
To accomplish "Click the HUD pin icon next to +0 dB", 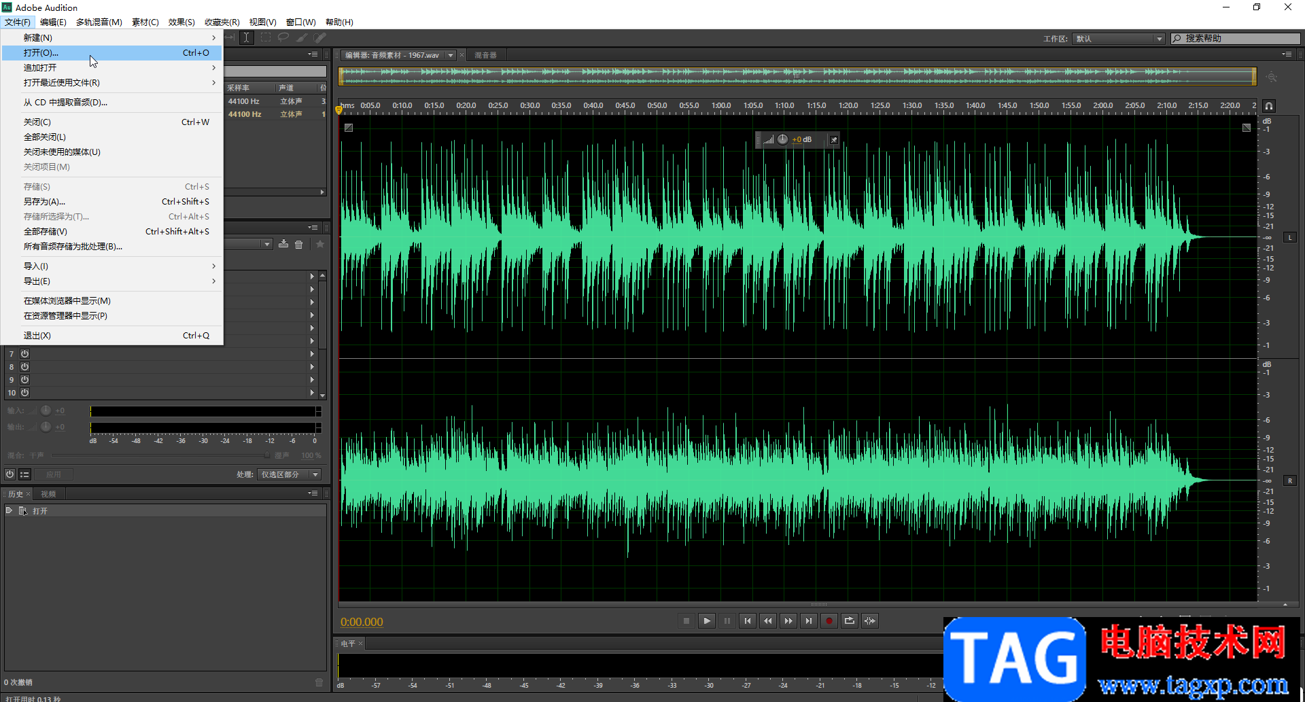I will coord(833,139).
